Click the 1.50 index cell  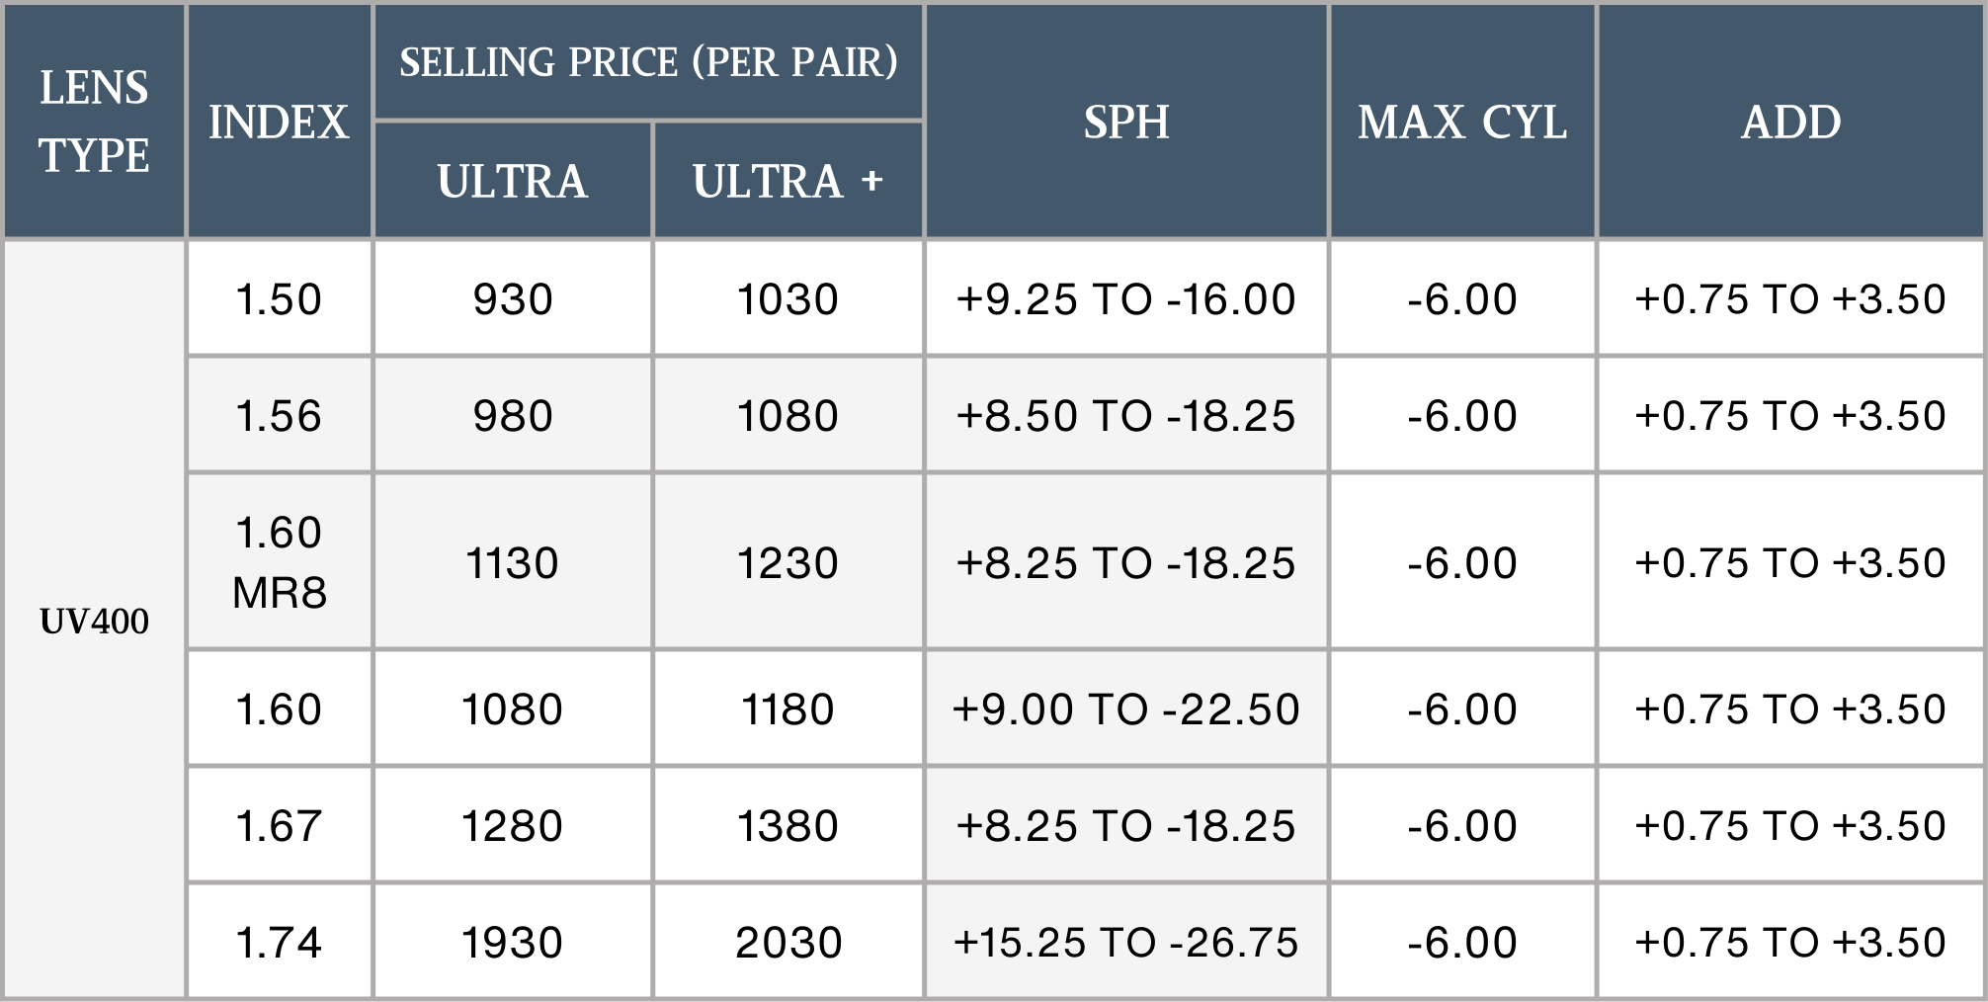point(279,298)
